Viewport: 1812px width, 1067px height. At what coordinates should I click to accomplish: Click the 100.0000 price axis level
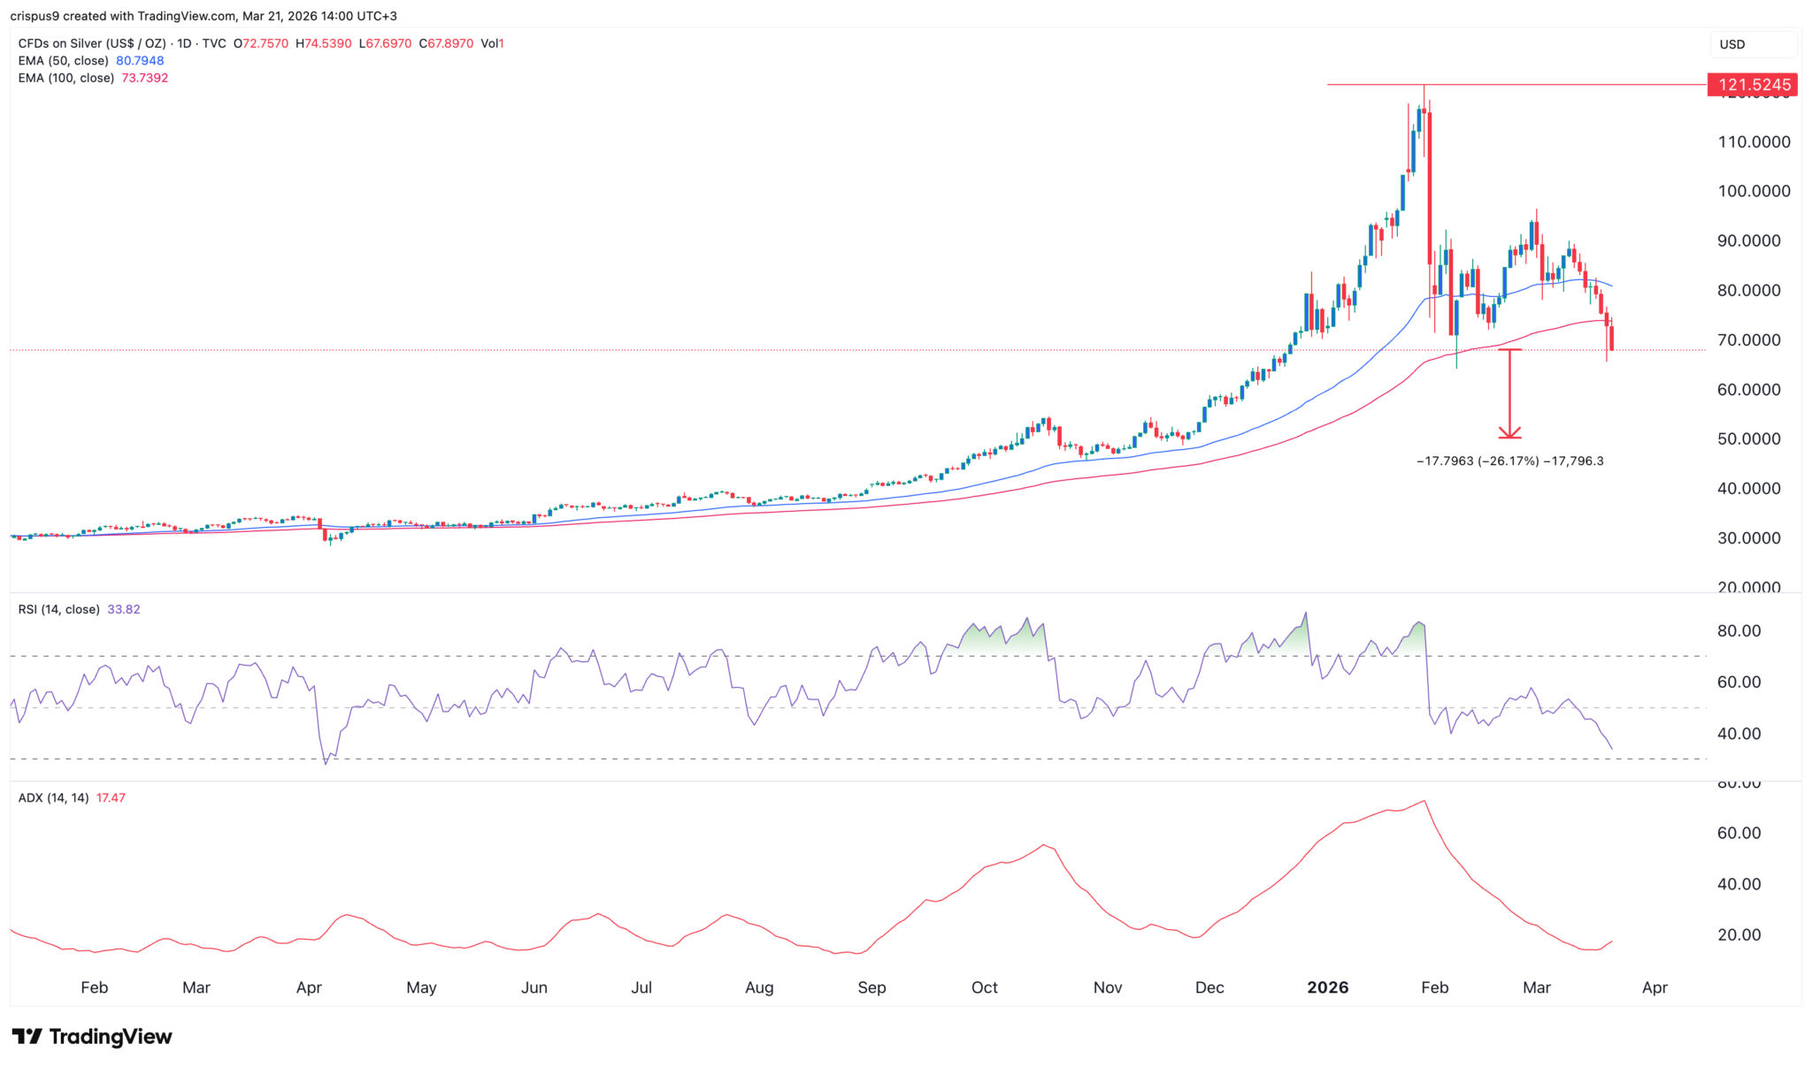pos(1754,191)
